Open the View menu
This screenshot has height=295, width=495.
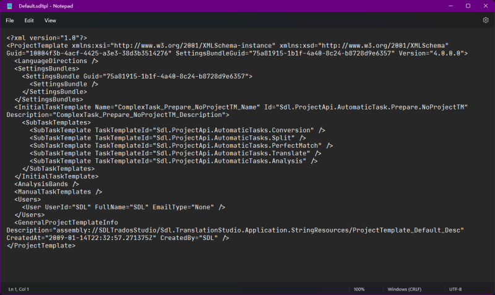tap(50, 20)
